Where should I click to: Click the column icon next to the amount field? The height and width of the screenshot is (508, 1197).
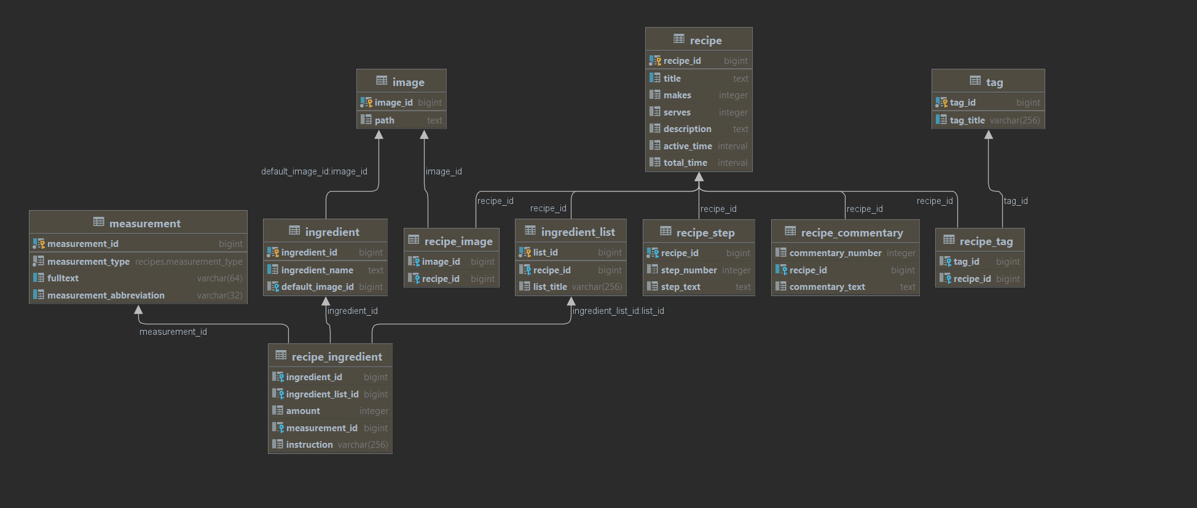point(278,410)
